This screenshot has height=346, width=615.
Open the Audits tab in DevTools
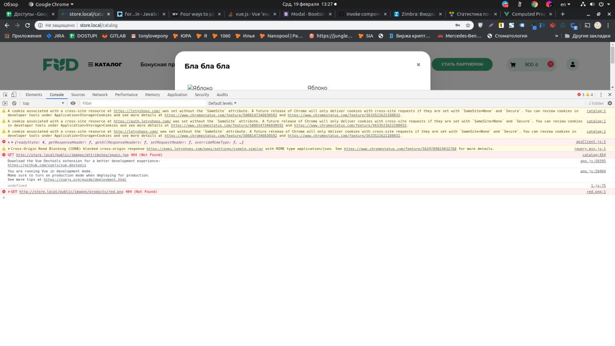(x=222, y=95)
